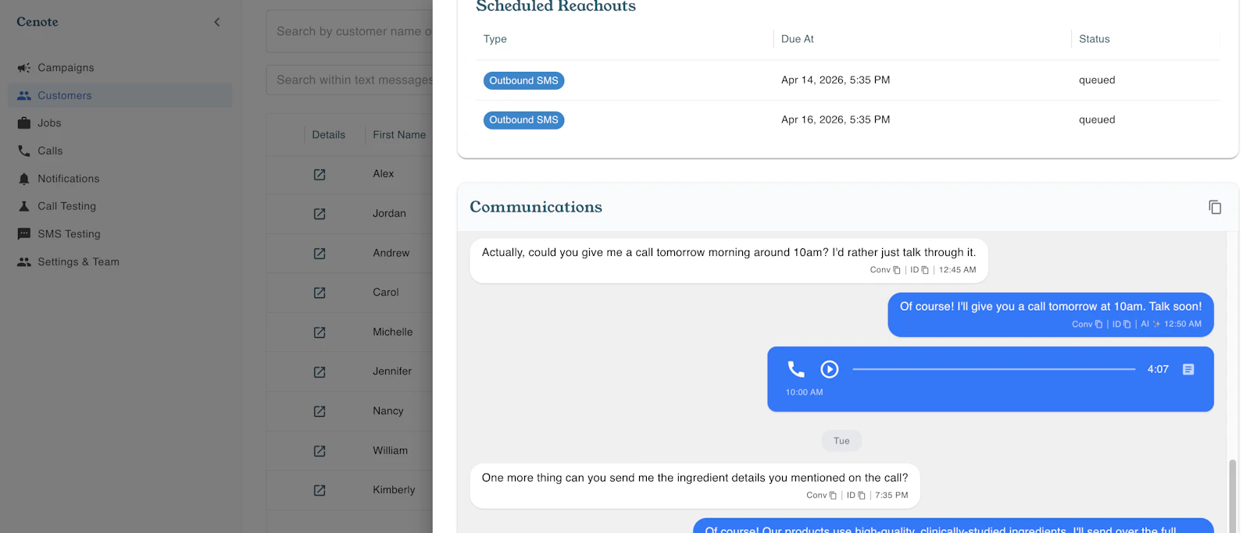Open details for customer William
This screenshot has height=533, width=1250.
click(320, 451)
